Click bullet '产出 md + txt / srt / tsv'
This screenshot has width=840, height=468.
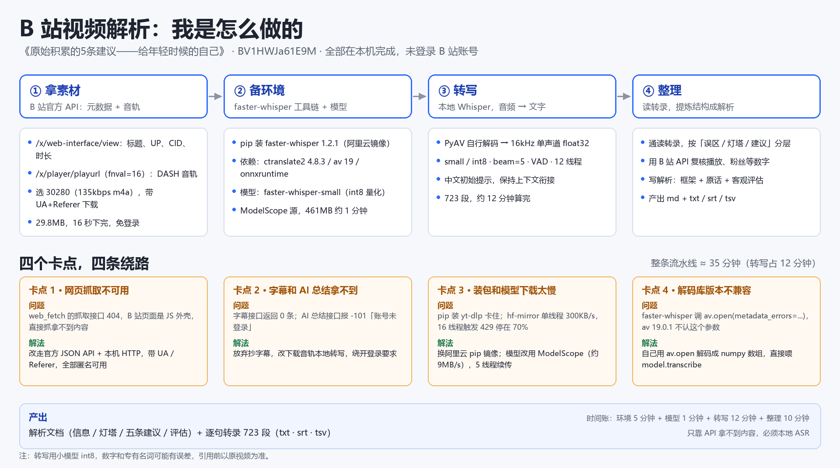[689, 198]
